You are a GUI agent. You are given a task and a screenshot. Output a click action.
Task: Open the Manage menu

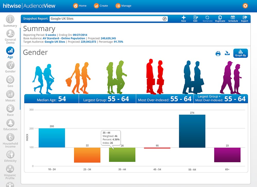pos(123,6)
